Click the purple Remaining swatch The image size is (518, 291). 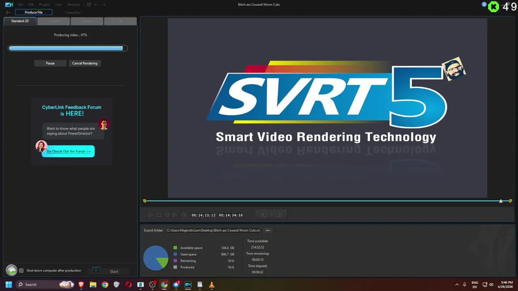tap(175, 261)
